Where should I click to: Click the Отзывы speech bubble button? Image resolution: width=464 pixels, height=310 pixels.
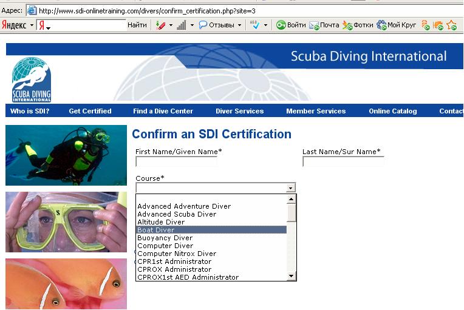coord(217,25)
